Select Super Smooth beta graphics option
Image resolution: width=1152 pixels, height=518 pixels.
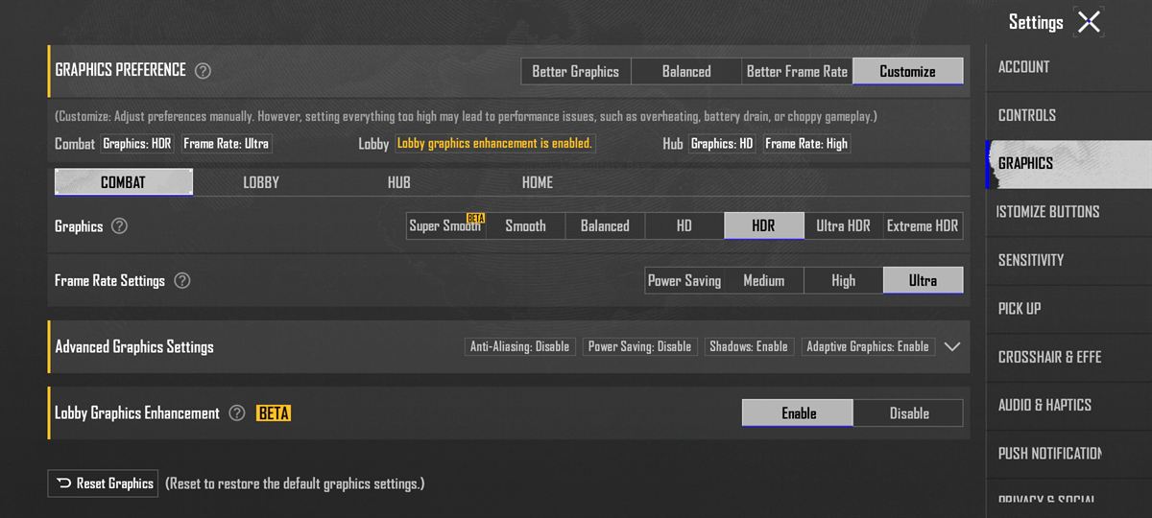[445, 226]
